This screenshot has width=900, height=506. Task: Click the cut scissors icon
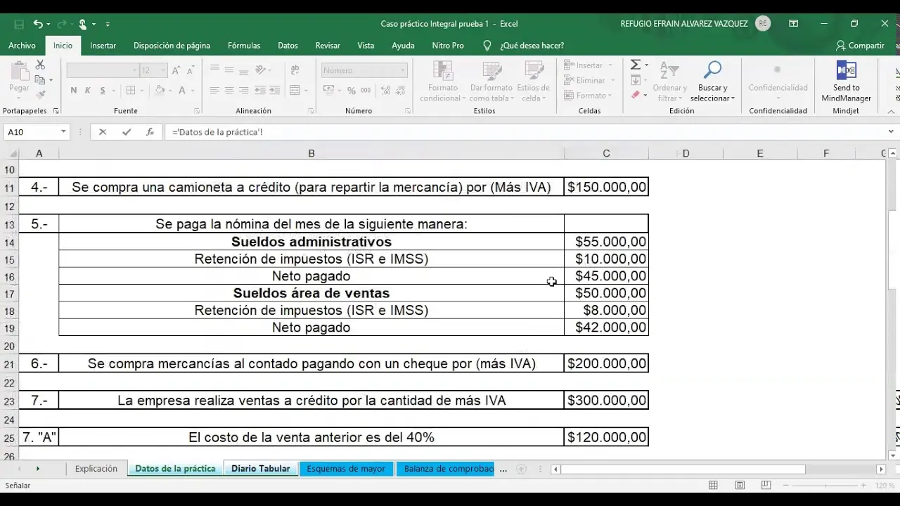pyautogui.click(x=40, y=65)
